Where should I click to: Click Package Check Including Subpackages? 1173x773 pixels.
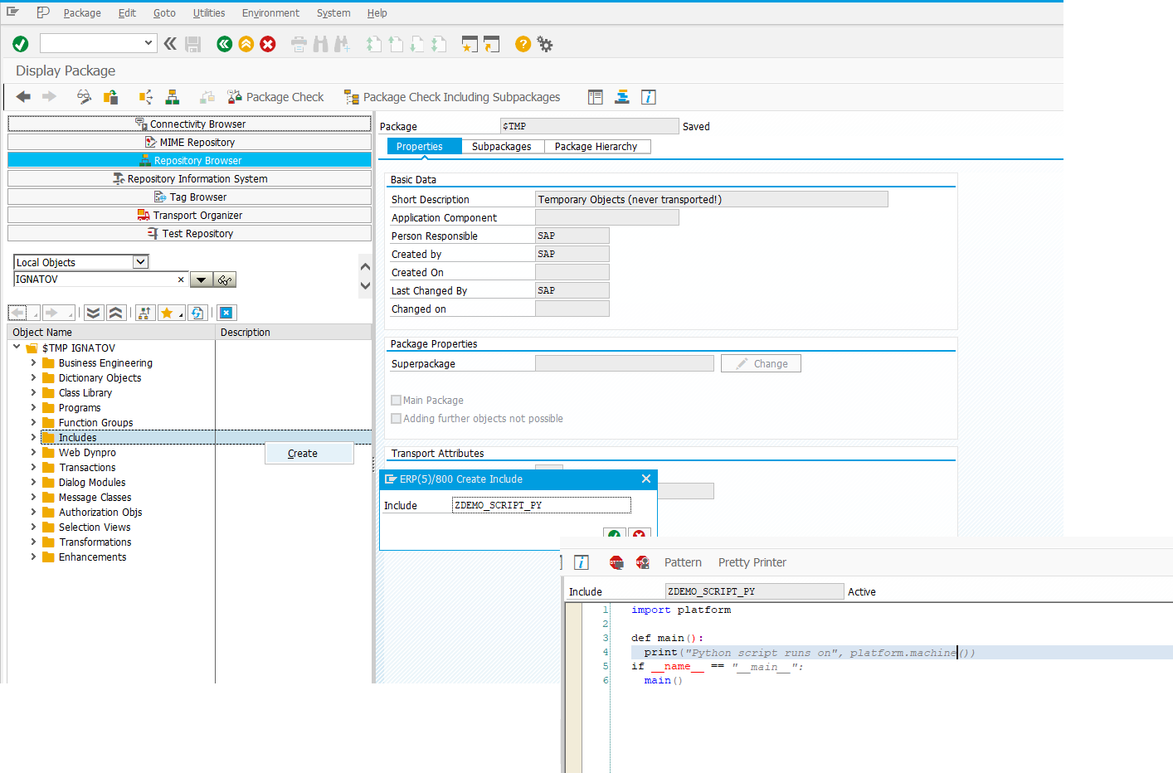click(452, 97)
